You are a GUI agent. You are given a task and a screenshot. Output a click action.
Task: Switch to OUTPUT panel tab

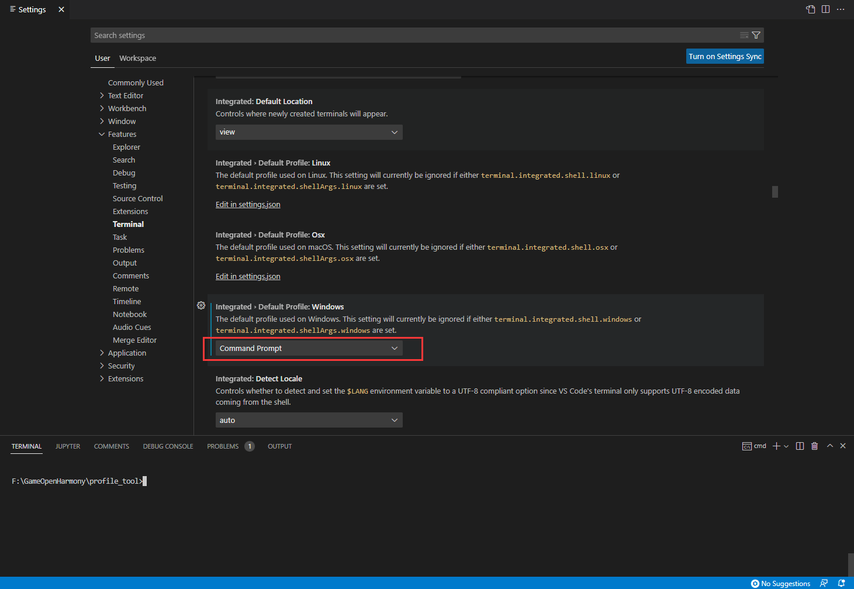279,446
